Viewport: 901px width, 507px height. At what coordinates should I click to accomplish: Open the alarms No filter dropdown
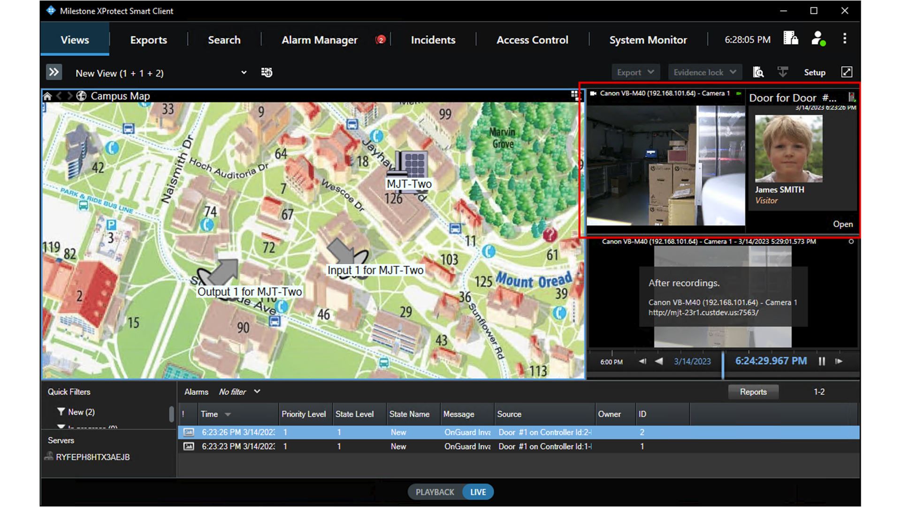[239, 392]
